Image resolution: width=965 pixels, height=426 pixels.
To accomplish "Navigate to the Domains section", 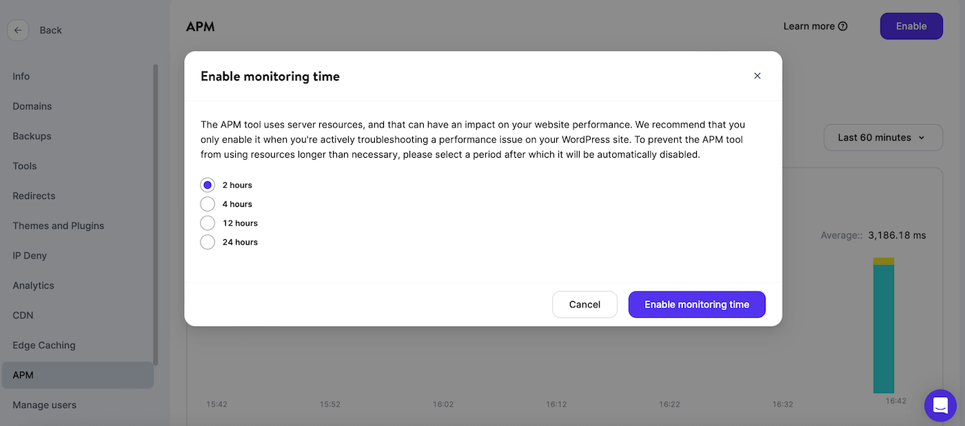I will pos(32,105).
